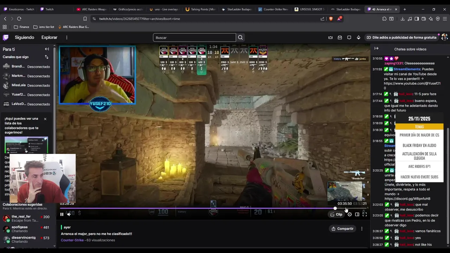The width and height of the screenshot is (450, 253).
Task: Open the iems tier list bookmark folder
Action: (x=44, y=27)
